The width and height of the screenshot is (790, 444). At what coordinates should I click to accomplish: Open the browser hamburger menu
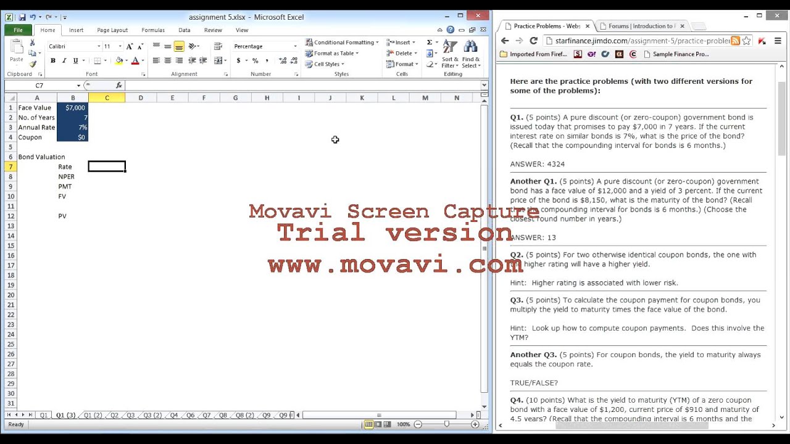tap(778, 41)
